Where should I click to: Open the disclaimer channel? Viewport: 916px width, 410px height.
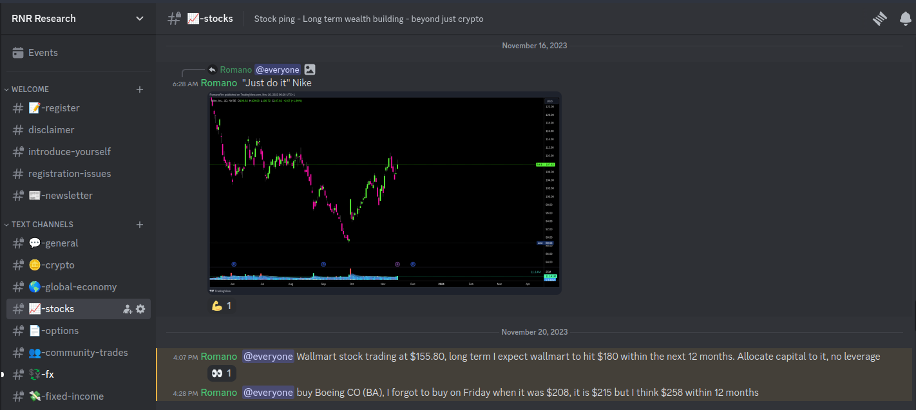pyautogui.click(x=78, y=130)
